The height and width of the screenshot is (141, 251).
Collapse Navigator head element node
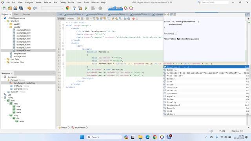(8, 103)
